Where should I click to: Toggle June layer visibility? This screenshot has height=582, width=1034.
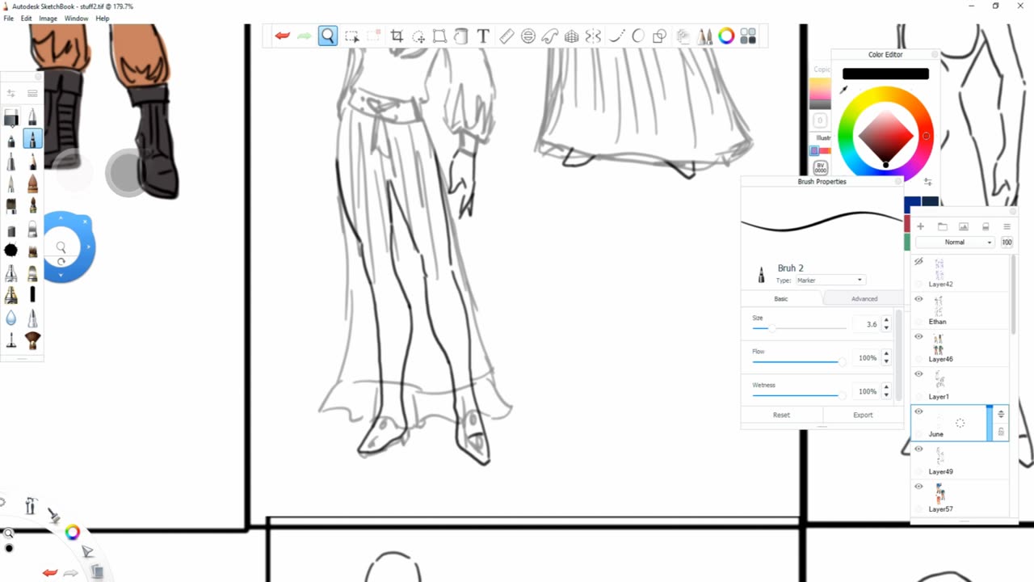click(918, 411)
